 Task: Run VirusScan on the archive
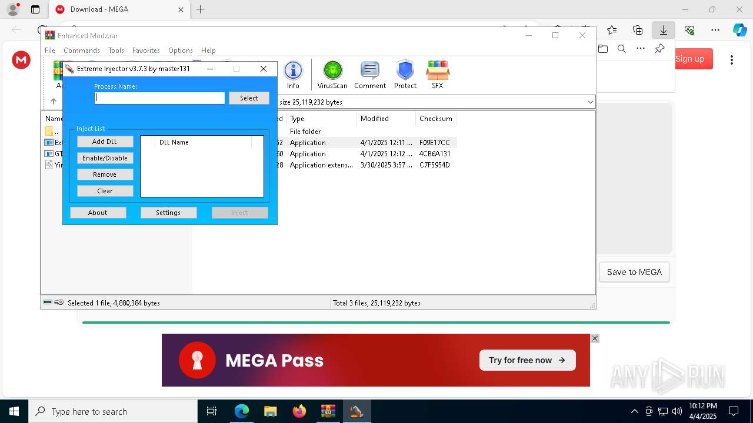click(332, 75)
